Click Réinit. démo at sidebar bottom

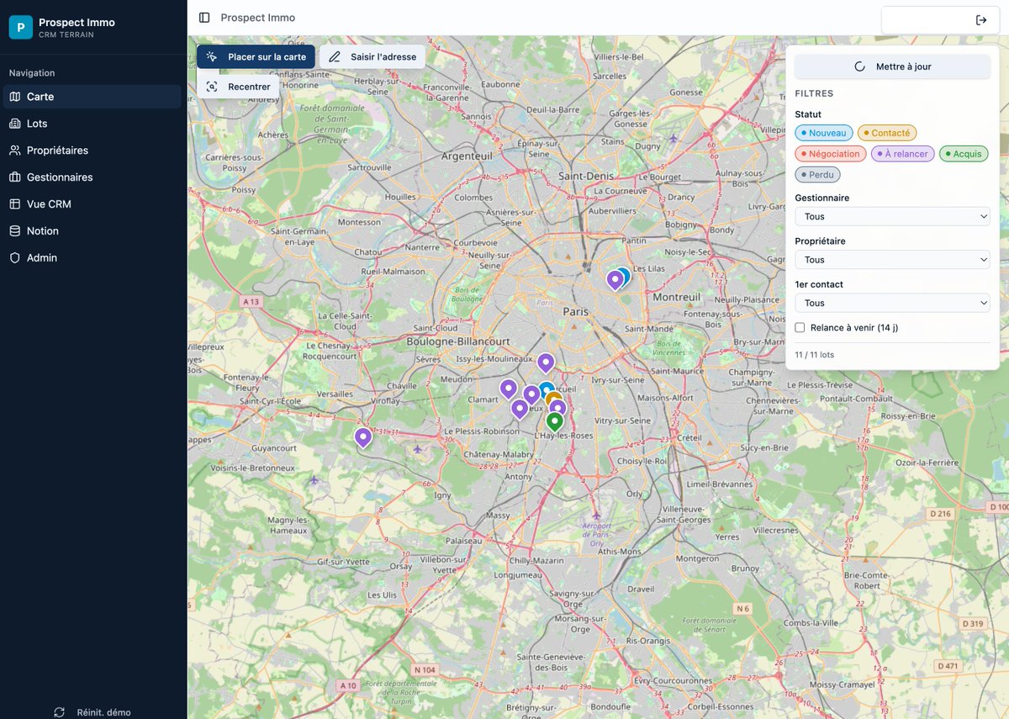(x=92, y=712)
